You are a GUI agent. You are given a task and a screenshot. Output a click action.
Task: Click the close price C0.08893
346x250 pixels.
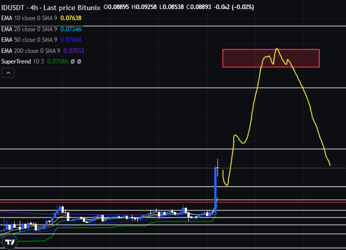click(199, 7)
